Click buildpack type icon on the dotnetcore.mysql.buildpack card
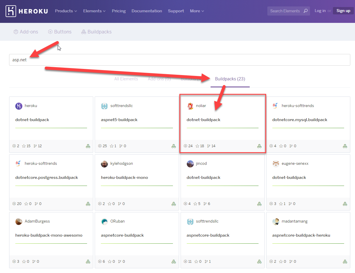Screen dimensions: 355x273 (345, 146)
